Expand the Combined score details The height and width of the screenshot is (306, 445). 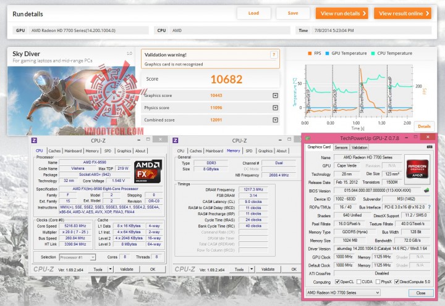[x=275, y=120]
